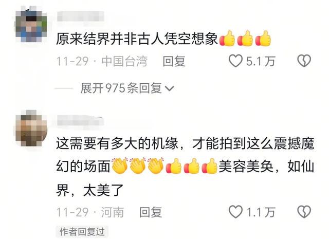Viewport: 329px width, 239px height.
Task: Open second commenter's pixelated avatar
Action: [31, 128]
